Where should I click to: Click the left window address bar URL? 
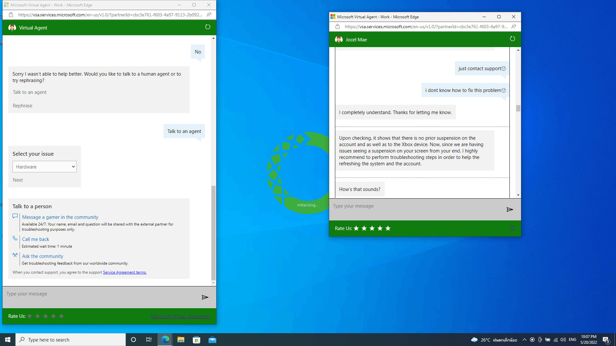click(110, 15)
